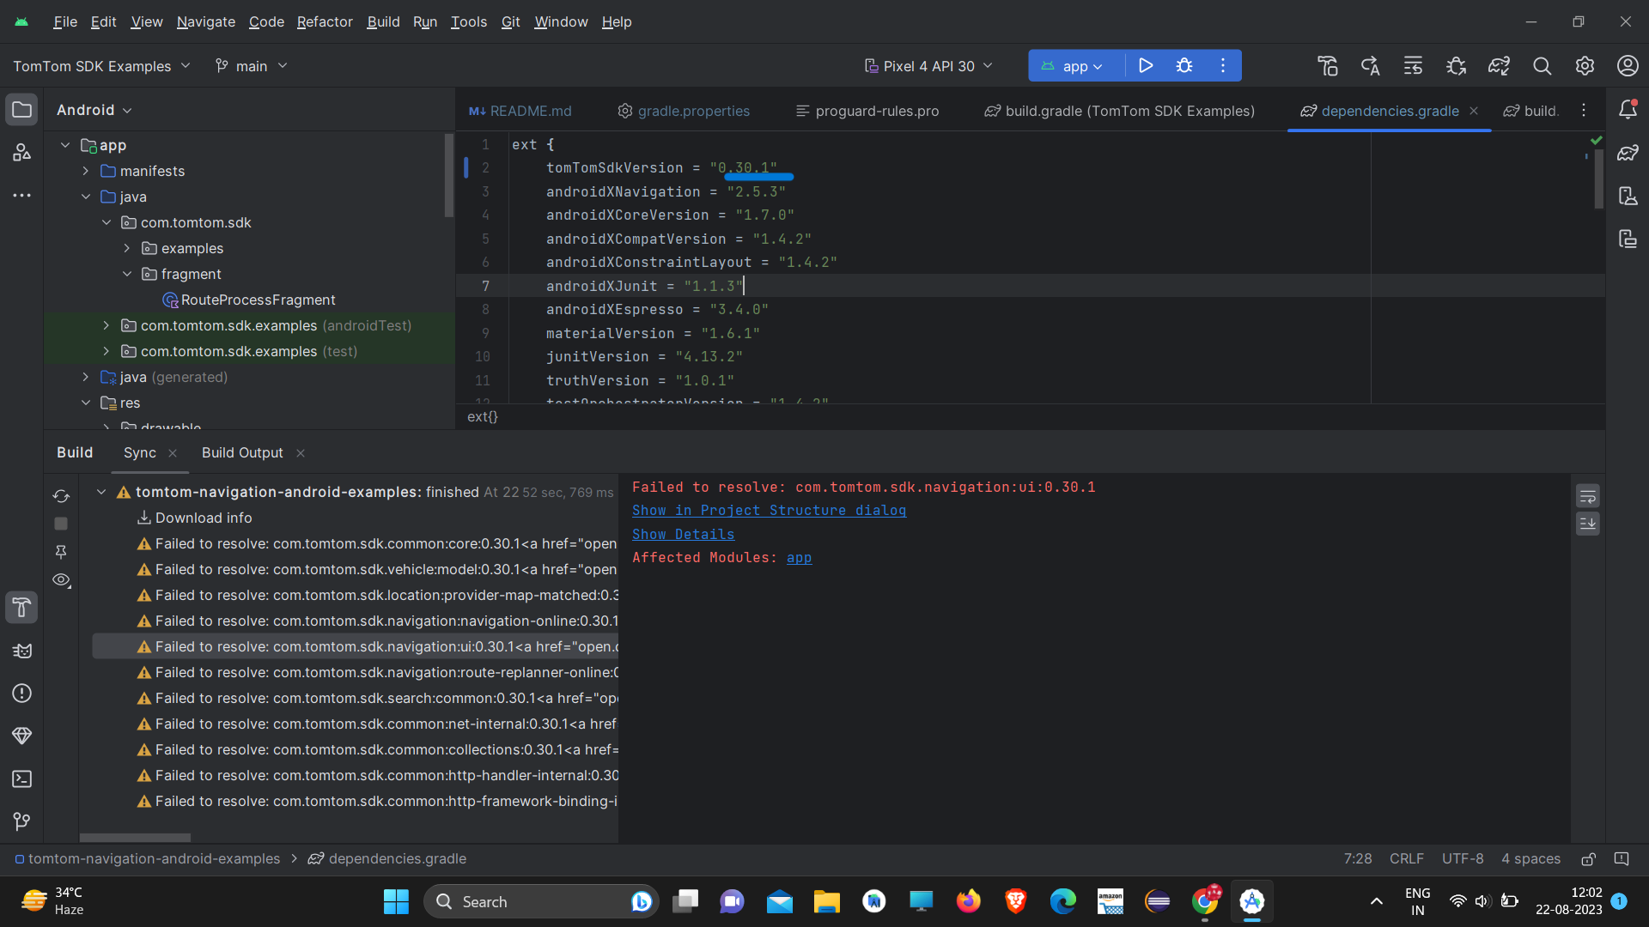Open the main branch dropdown

coord(250,65)
